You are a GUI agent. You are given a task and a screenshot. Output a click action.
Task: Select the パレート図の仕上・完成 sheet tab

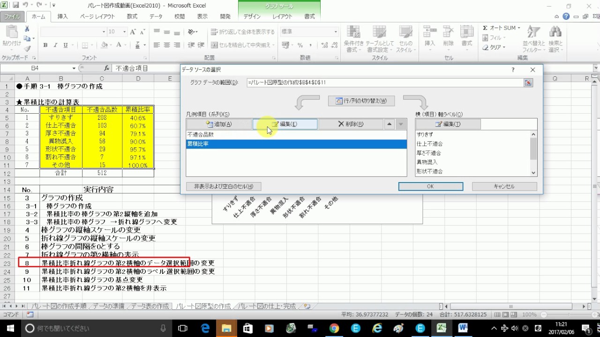click(266, 306)
